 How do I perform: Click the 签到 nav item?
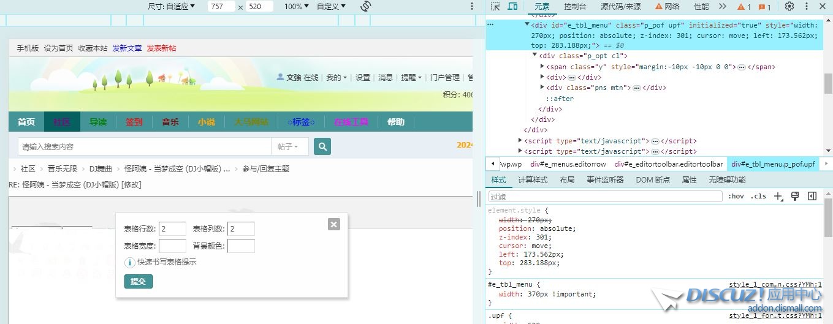(x=134, y=122)
